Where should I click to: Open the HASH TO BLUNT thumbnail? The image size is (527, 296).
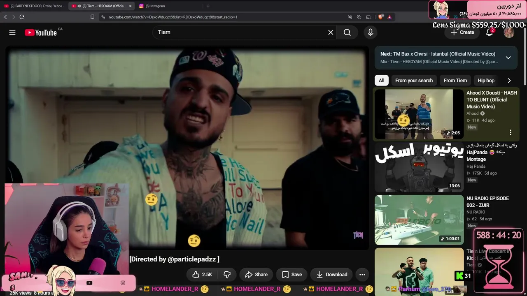coord(419,115)
